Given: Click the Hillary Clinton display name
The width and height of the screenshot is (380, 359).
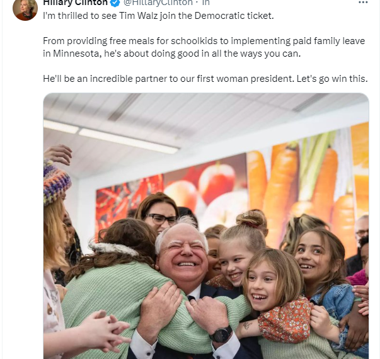Looking at the screenshot, I should pos(76,3).
